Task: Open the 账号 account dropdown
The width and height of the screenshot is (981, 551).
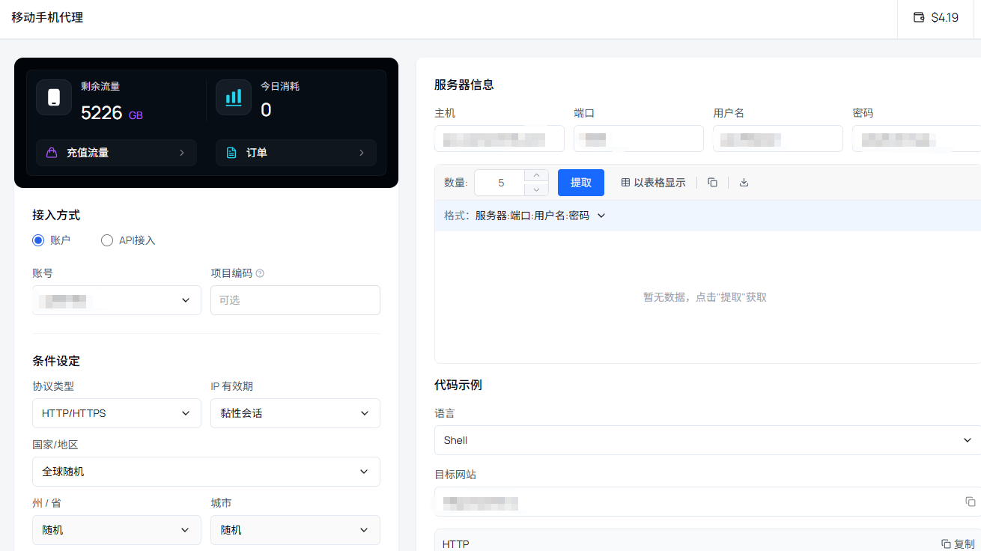Action: click(117, 300)
